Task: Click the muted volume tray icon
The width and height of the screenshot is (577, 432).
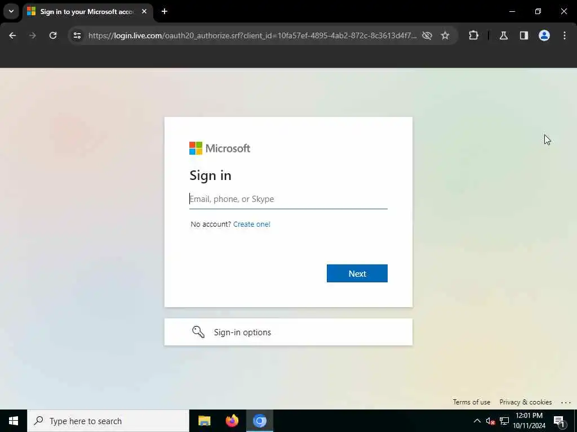Action: pyautogui.click(x=490, y=421)
